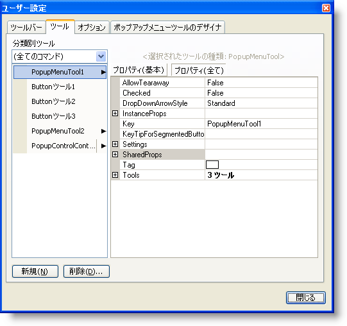Click the 新規(N) button

coord(35,271)
